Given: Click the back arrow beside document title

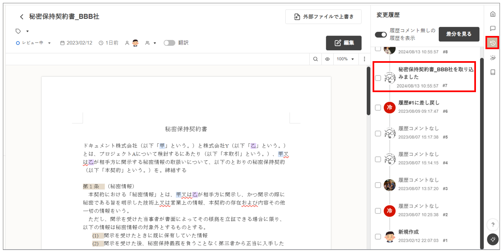Looking at the screenshot, I should pyautogui.click(x=22, y=17).
